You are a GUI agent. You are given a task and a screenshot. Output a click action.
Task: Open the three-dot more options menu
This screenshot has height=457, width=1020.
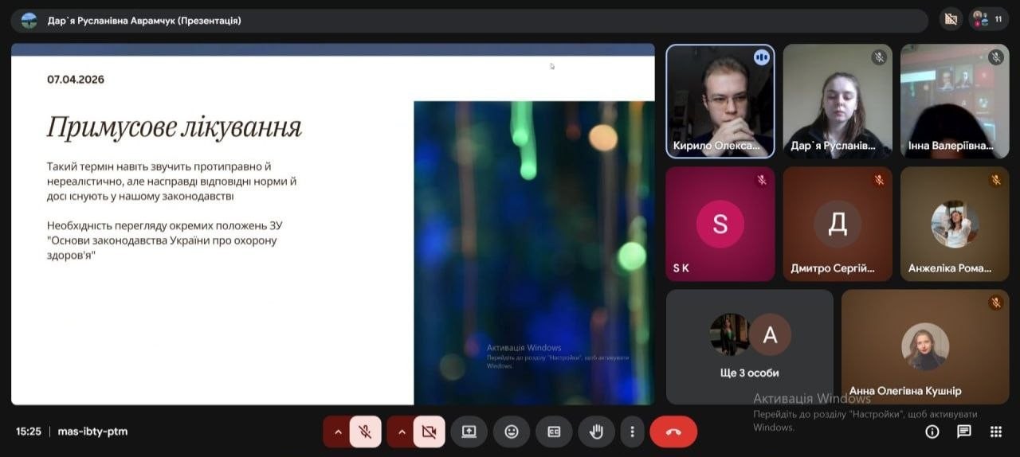632,432
